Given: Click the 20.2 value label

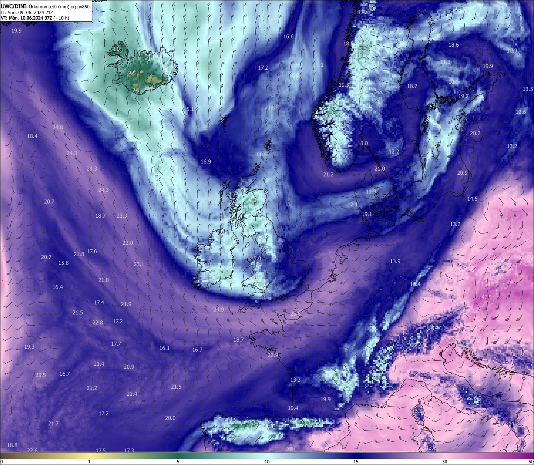Looking at the screenshot, I should (475, 133).
